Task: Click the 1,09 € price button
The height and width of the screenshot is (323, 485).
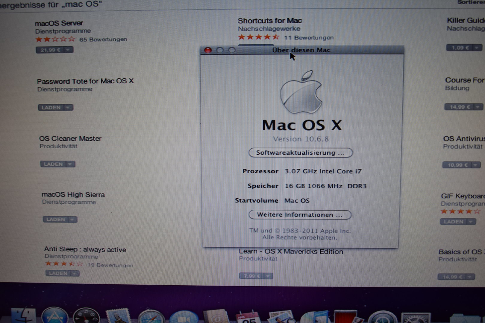Action: coord(460,48)
